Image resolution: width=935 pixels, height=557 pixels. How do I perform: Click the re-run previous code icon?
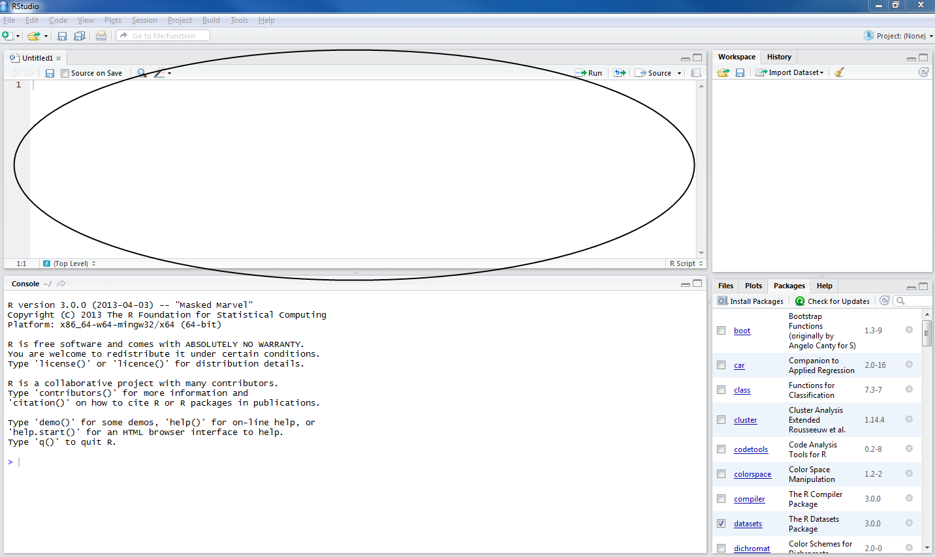(620, 73)
